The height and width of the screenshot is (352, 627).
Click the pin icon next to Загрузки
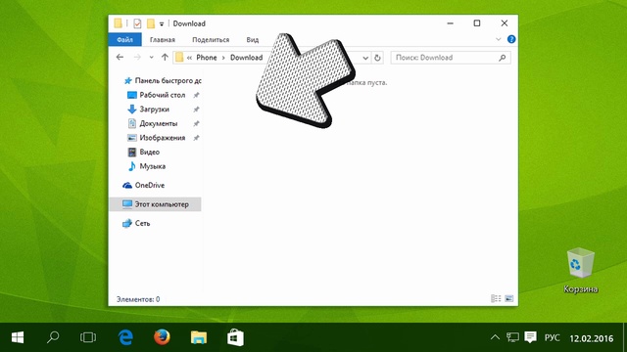pyautogui.click(x=196, y=110)
